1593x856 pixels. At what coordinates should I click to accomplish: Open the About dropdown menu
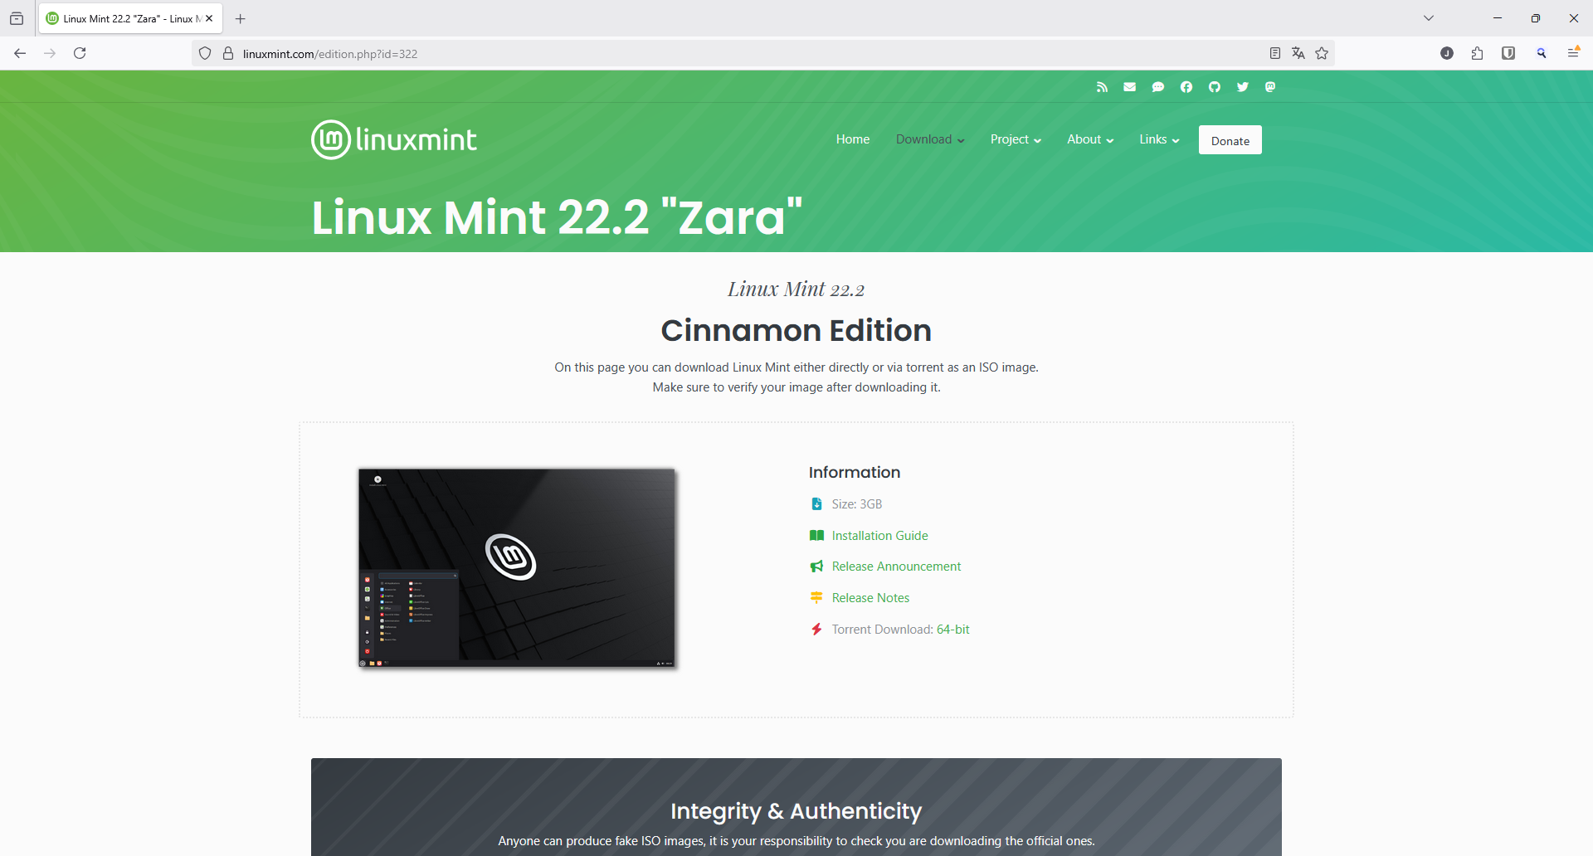[x=1090, y=139]
